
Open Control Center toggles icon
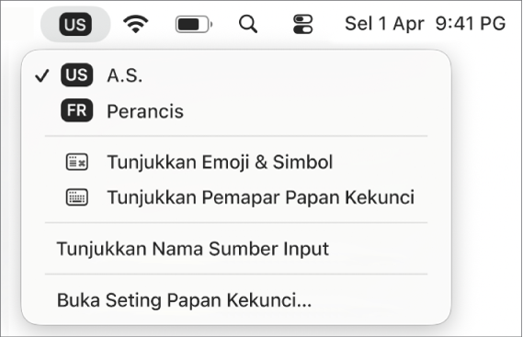click(x=302, y=24)
